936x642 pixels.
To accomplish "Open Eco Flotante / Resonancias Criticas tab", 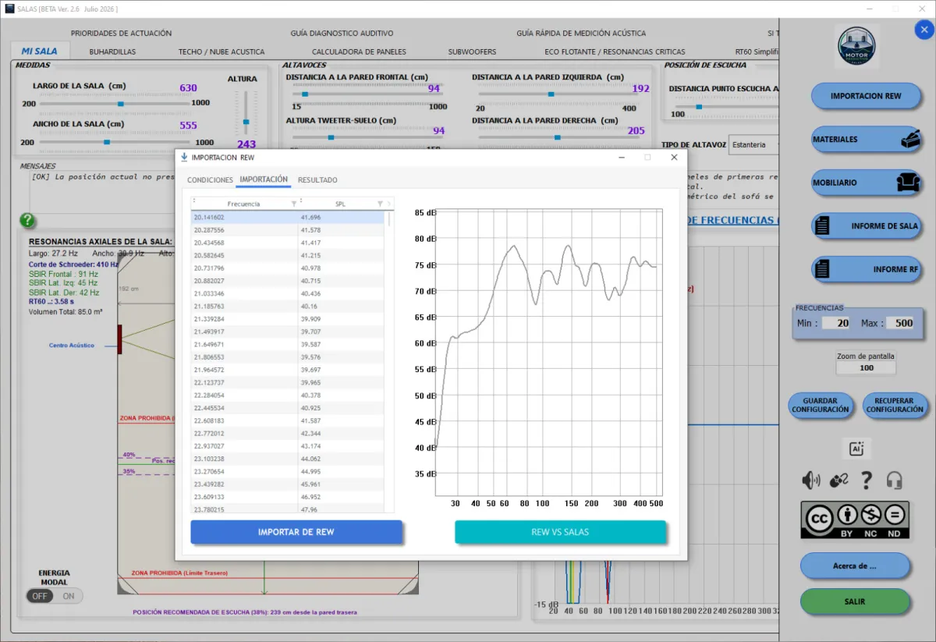I will (x=615, y=51).
